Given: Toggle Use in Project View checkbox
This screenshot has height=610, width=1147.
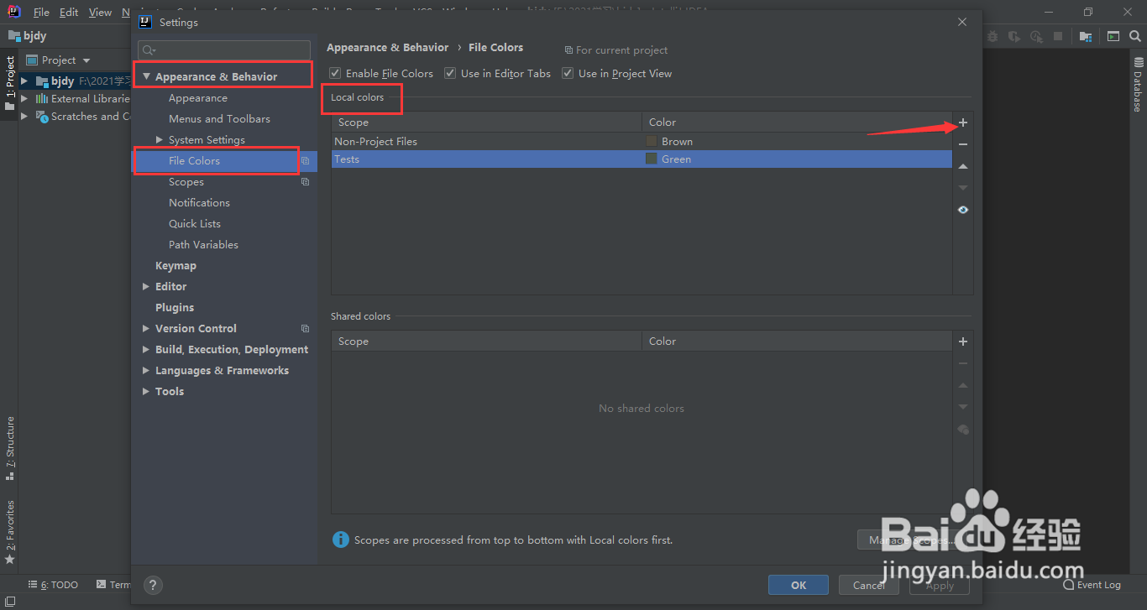Looking at the screenshot, I should point(568,74).
